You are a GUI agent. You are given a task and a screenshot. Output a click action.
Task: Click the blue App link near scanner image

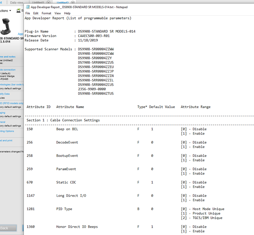[20, 34]
